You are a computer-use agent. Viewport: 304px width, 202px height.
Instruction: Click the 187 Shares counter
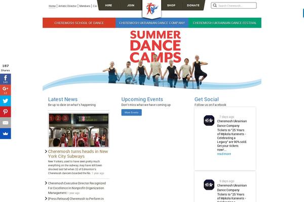[6, 68]
